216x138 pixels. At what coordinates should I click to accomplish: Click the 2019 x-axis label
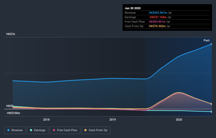[x=113, y=120]
